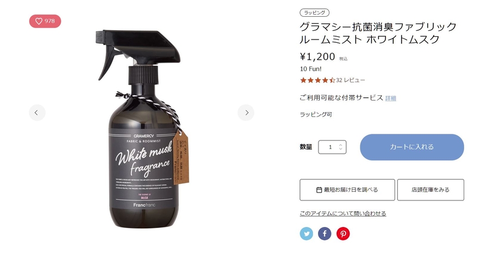Screen dimensions: 493x260
Task: Decrease quantity with the down stepper arrow
Action: [340, 149]
